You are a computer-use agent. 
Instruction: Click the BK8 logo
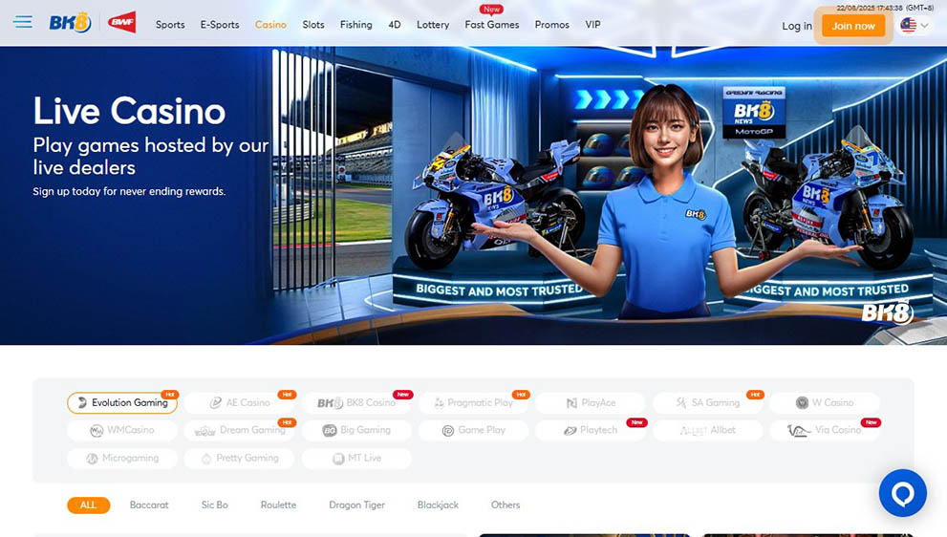pyautogui.click(x=70, y=23)
